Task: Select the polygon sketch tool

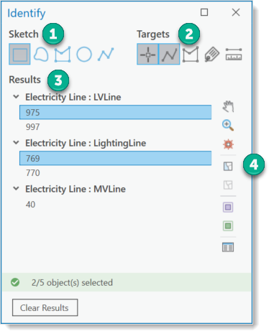Action: [x=63, y=55]
